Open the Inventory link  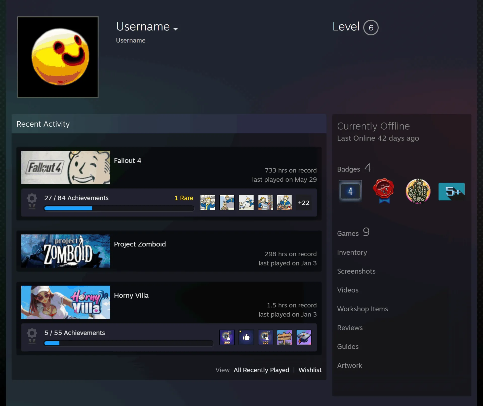(x=352, y=252)
